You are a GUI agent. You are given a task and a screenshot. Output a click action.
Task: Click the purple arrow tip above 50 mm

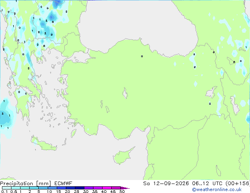(125, 188)
